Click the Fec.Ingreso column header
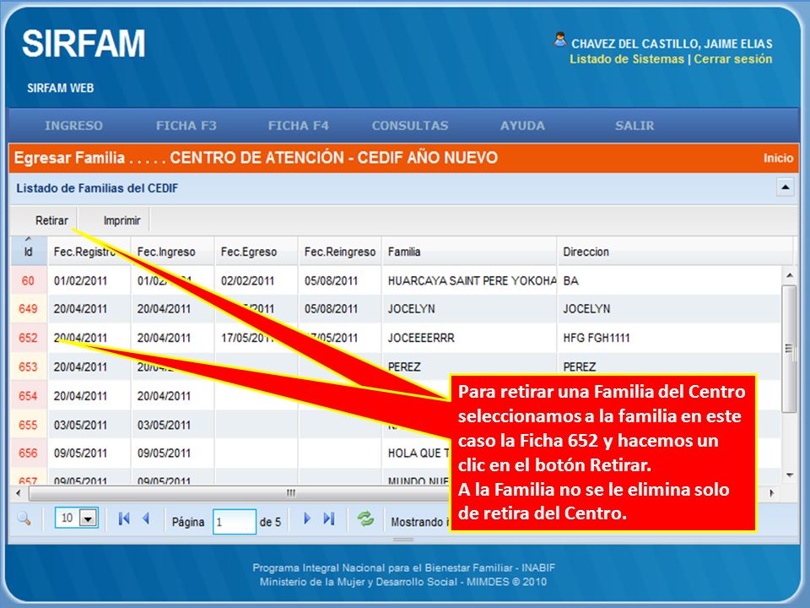810x608 pixels. pos(172,252)
